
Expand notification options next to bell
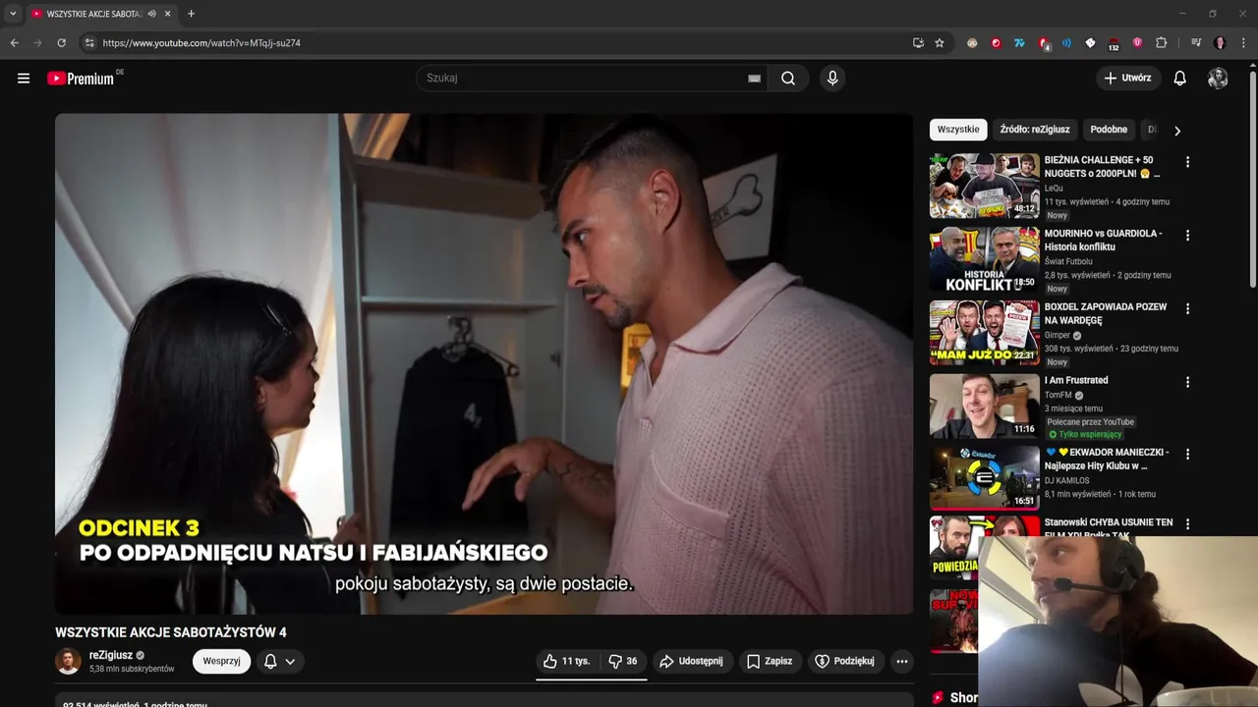click(290, 662)
